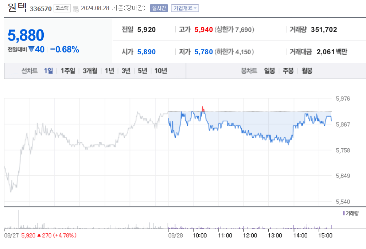Image resolution: width=366 pixels, height=249 pixels.
Task: Click the 원텍 stock name
Action: pos(17,7)
